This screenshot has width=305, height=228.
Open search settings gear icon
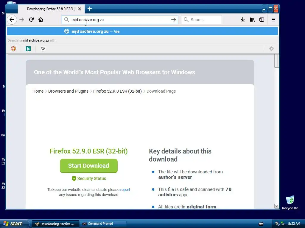272,49
